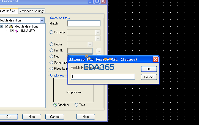
Task: Open the second Property value dropdown
Action: tap(98, 38)
